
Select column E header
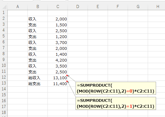tap(98, 6)
